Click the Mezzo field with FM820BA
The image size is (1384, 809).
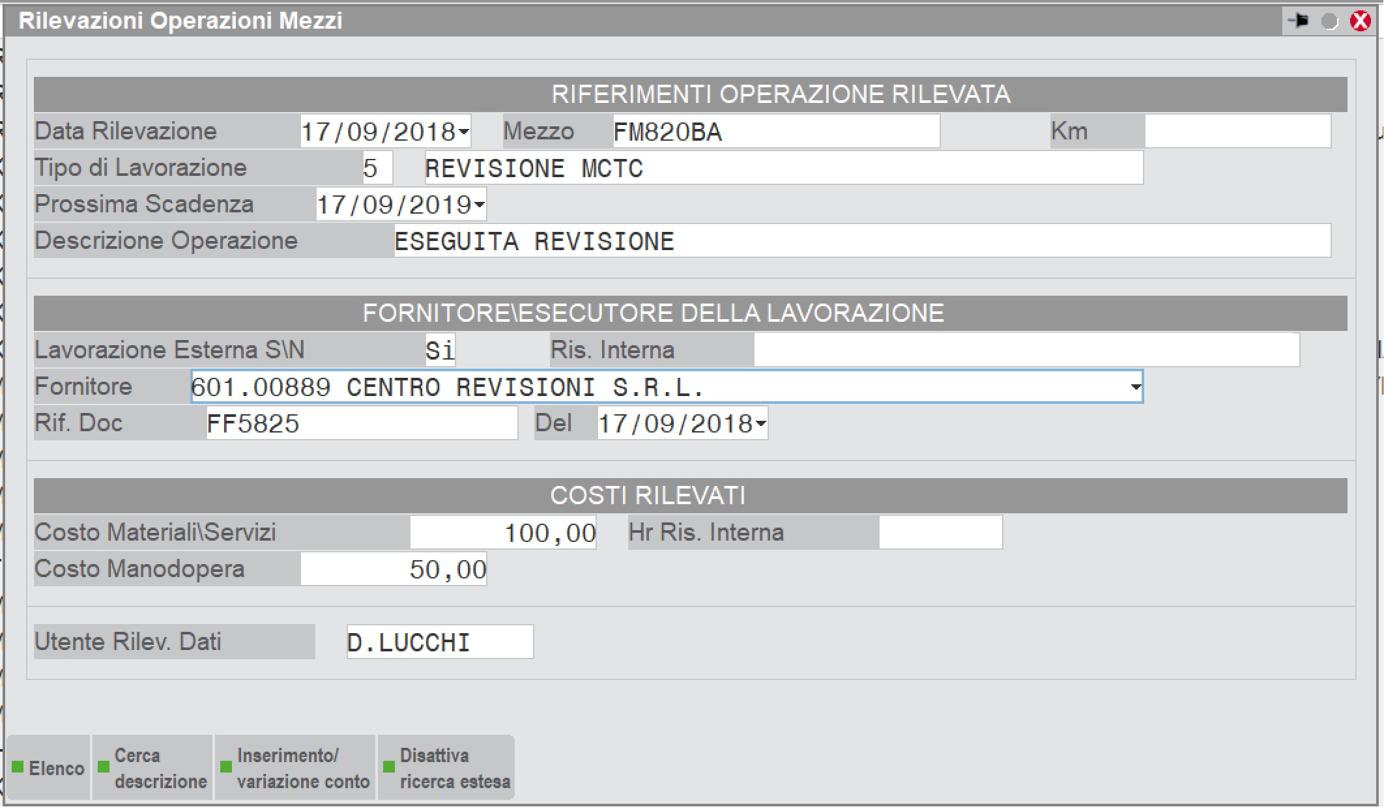(x=775, y=132)
